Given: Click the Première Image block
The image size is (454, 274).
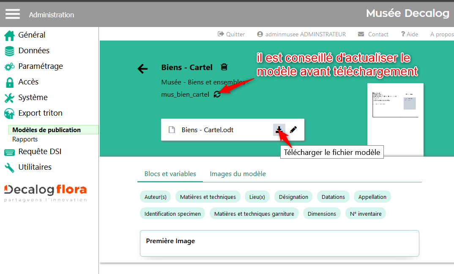Looking at the screenshot, I should [279, 243].
